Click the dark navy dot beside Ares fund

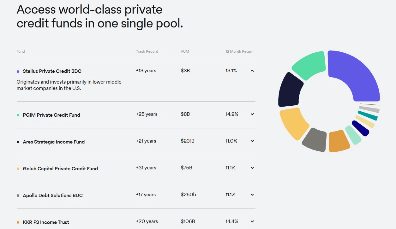click(x=18, y=142)
